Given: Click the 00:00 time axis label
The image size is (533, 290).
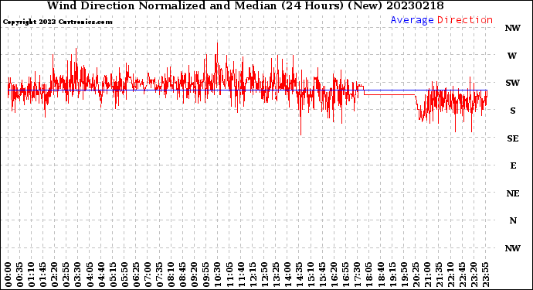Looking at the screenshot, I should 8,275.
